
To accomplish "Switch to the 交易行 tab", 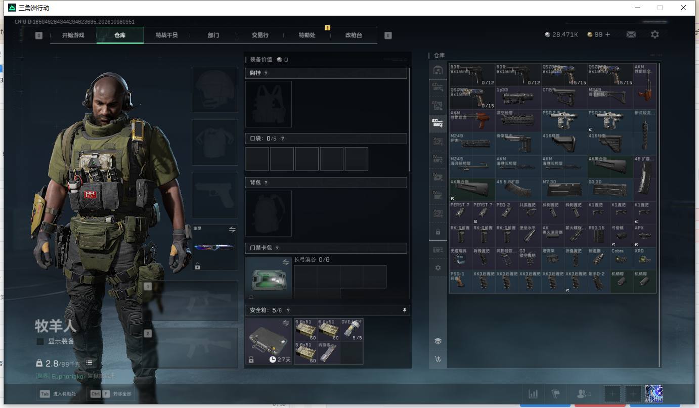I will pos(260,35).
